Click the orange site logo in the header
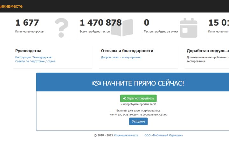Screen dimensions: 229x152 point(11,6)
